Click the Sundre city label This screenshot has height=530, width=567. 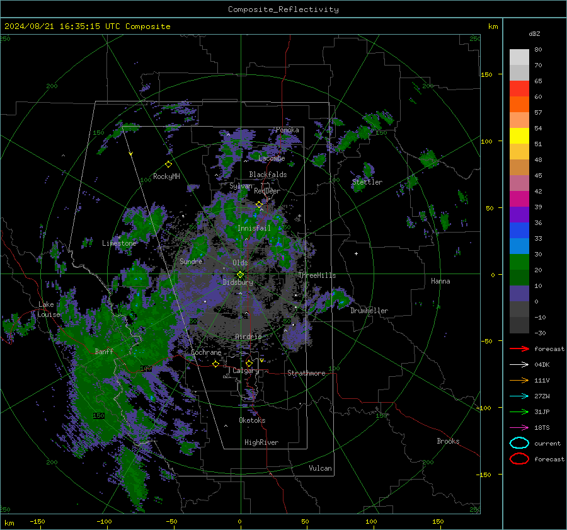point(191,261)
